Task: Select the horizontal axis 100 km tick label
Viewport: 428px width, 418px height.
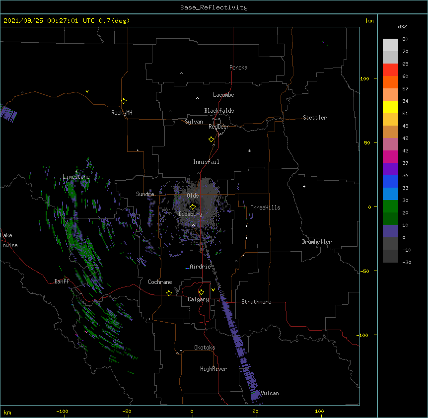Action: click(319, 411)
